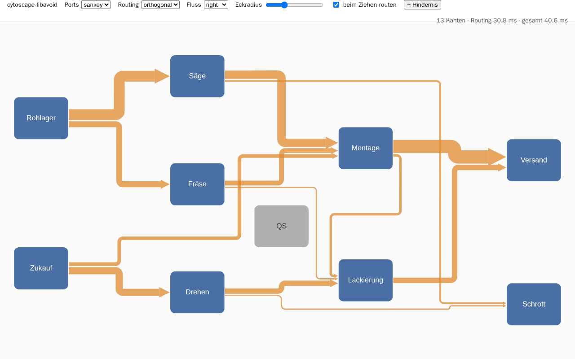This screenshot has width=575, height=359.
Task: Select the Schrott node
Action: pos(534,304)
